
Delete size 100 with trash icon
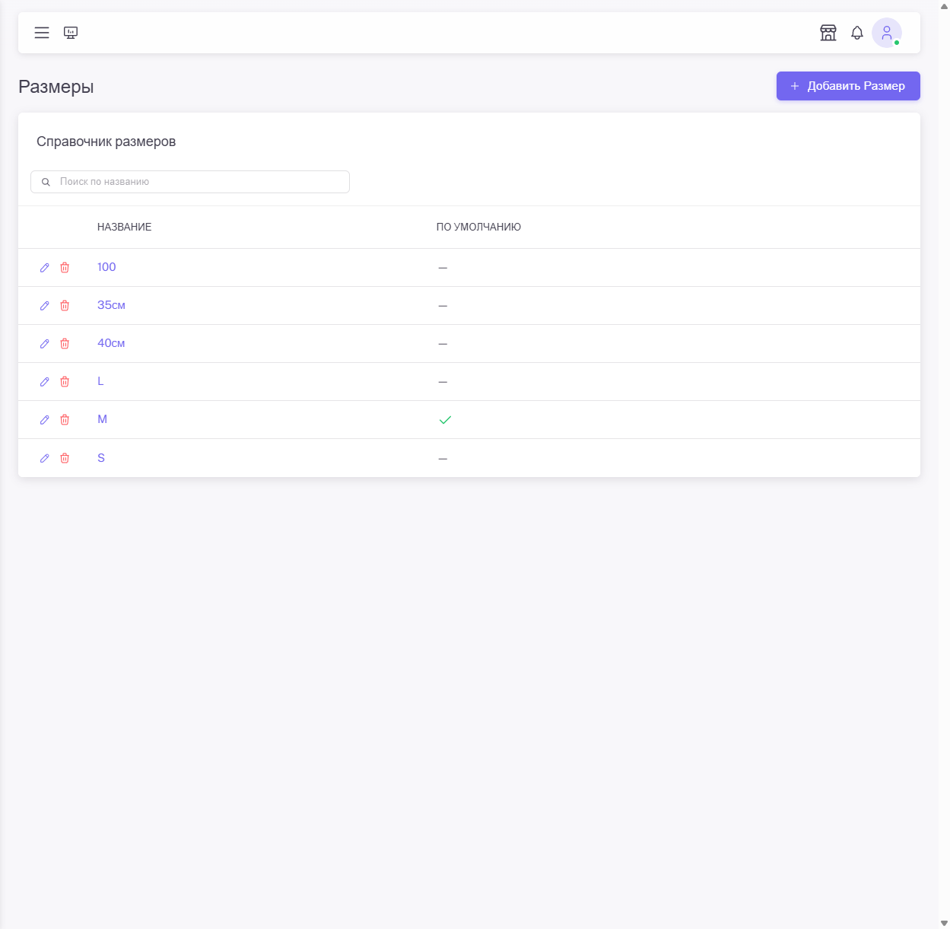(65, 268)
